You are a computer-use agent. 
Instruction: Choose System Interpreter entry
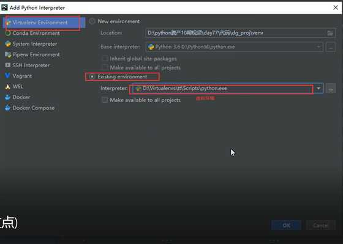click(x=34, y=44)
